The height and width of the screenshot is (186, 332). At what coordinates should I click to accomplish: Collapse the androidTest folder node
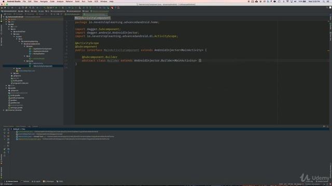[11, 32]
